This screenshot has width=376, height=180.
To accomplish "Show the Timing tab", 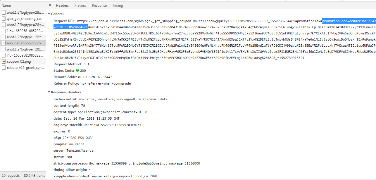I will [x=118, y=6].
